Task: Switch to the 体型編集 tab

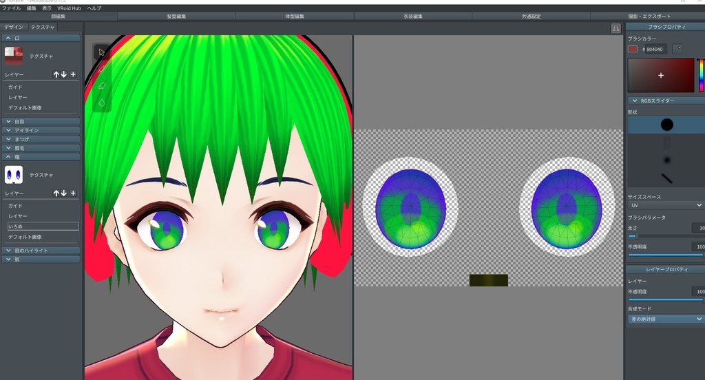Action: (x=295, y=17)
